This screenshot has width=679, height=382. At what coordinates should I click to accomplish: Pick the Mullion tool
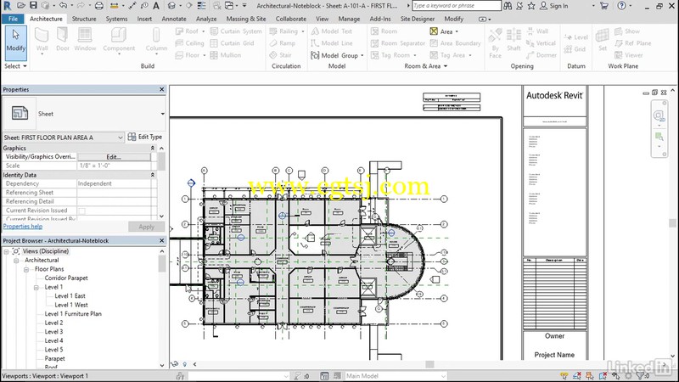point(226,55)
